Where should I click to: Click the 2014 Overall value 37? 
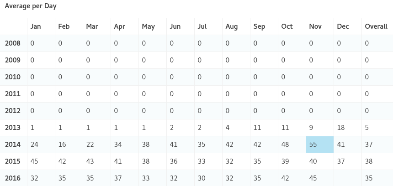(x=369, y=145)
